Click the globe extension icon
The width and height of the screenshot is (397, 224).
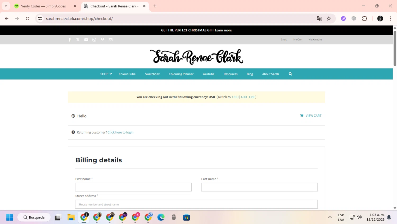(354, 19)
